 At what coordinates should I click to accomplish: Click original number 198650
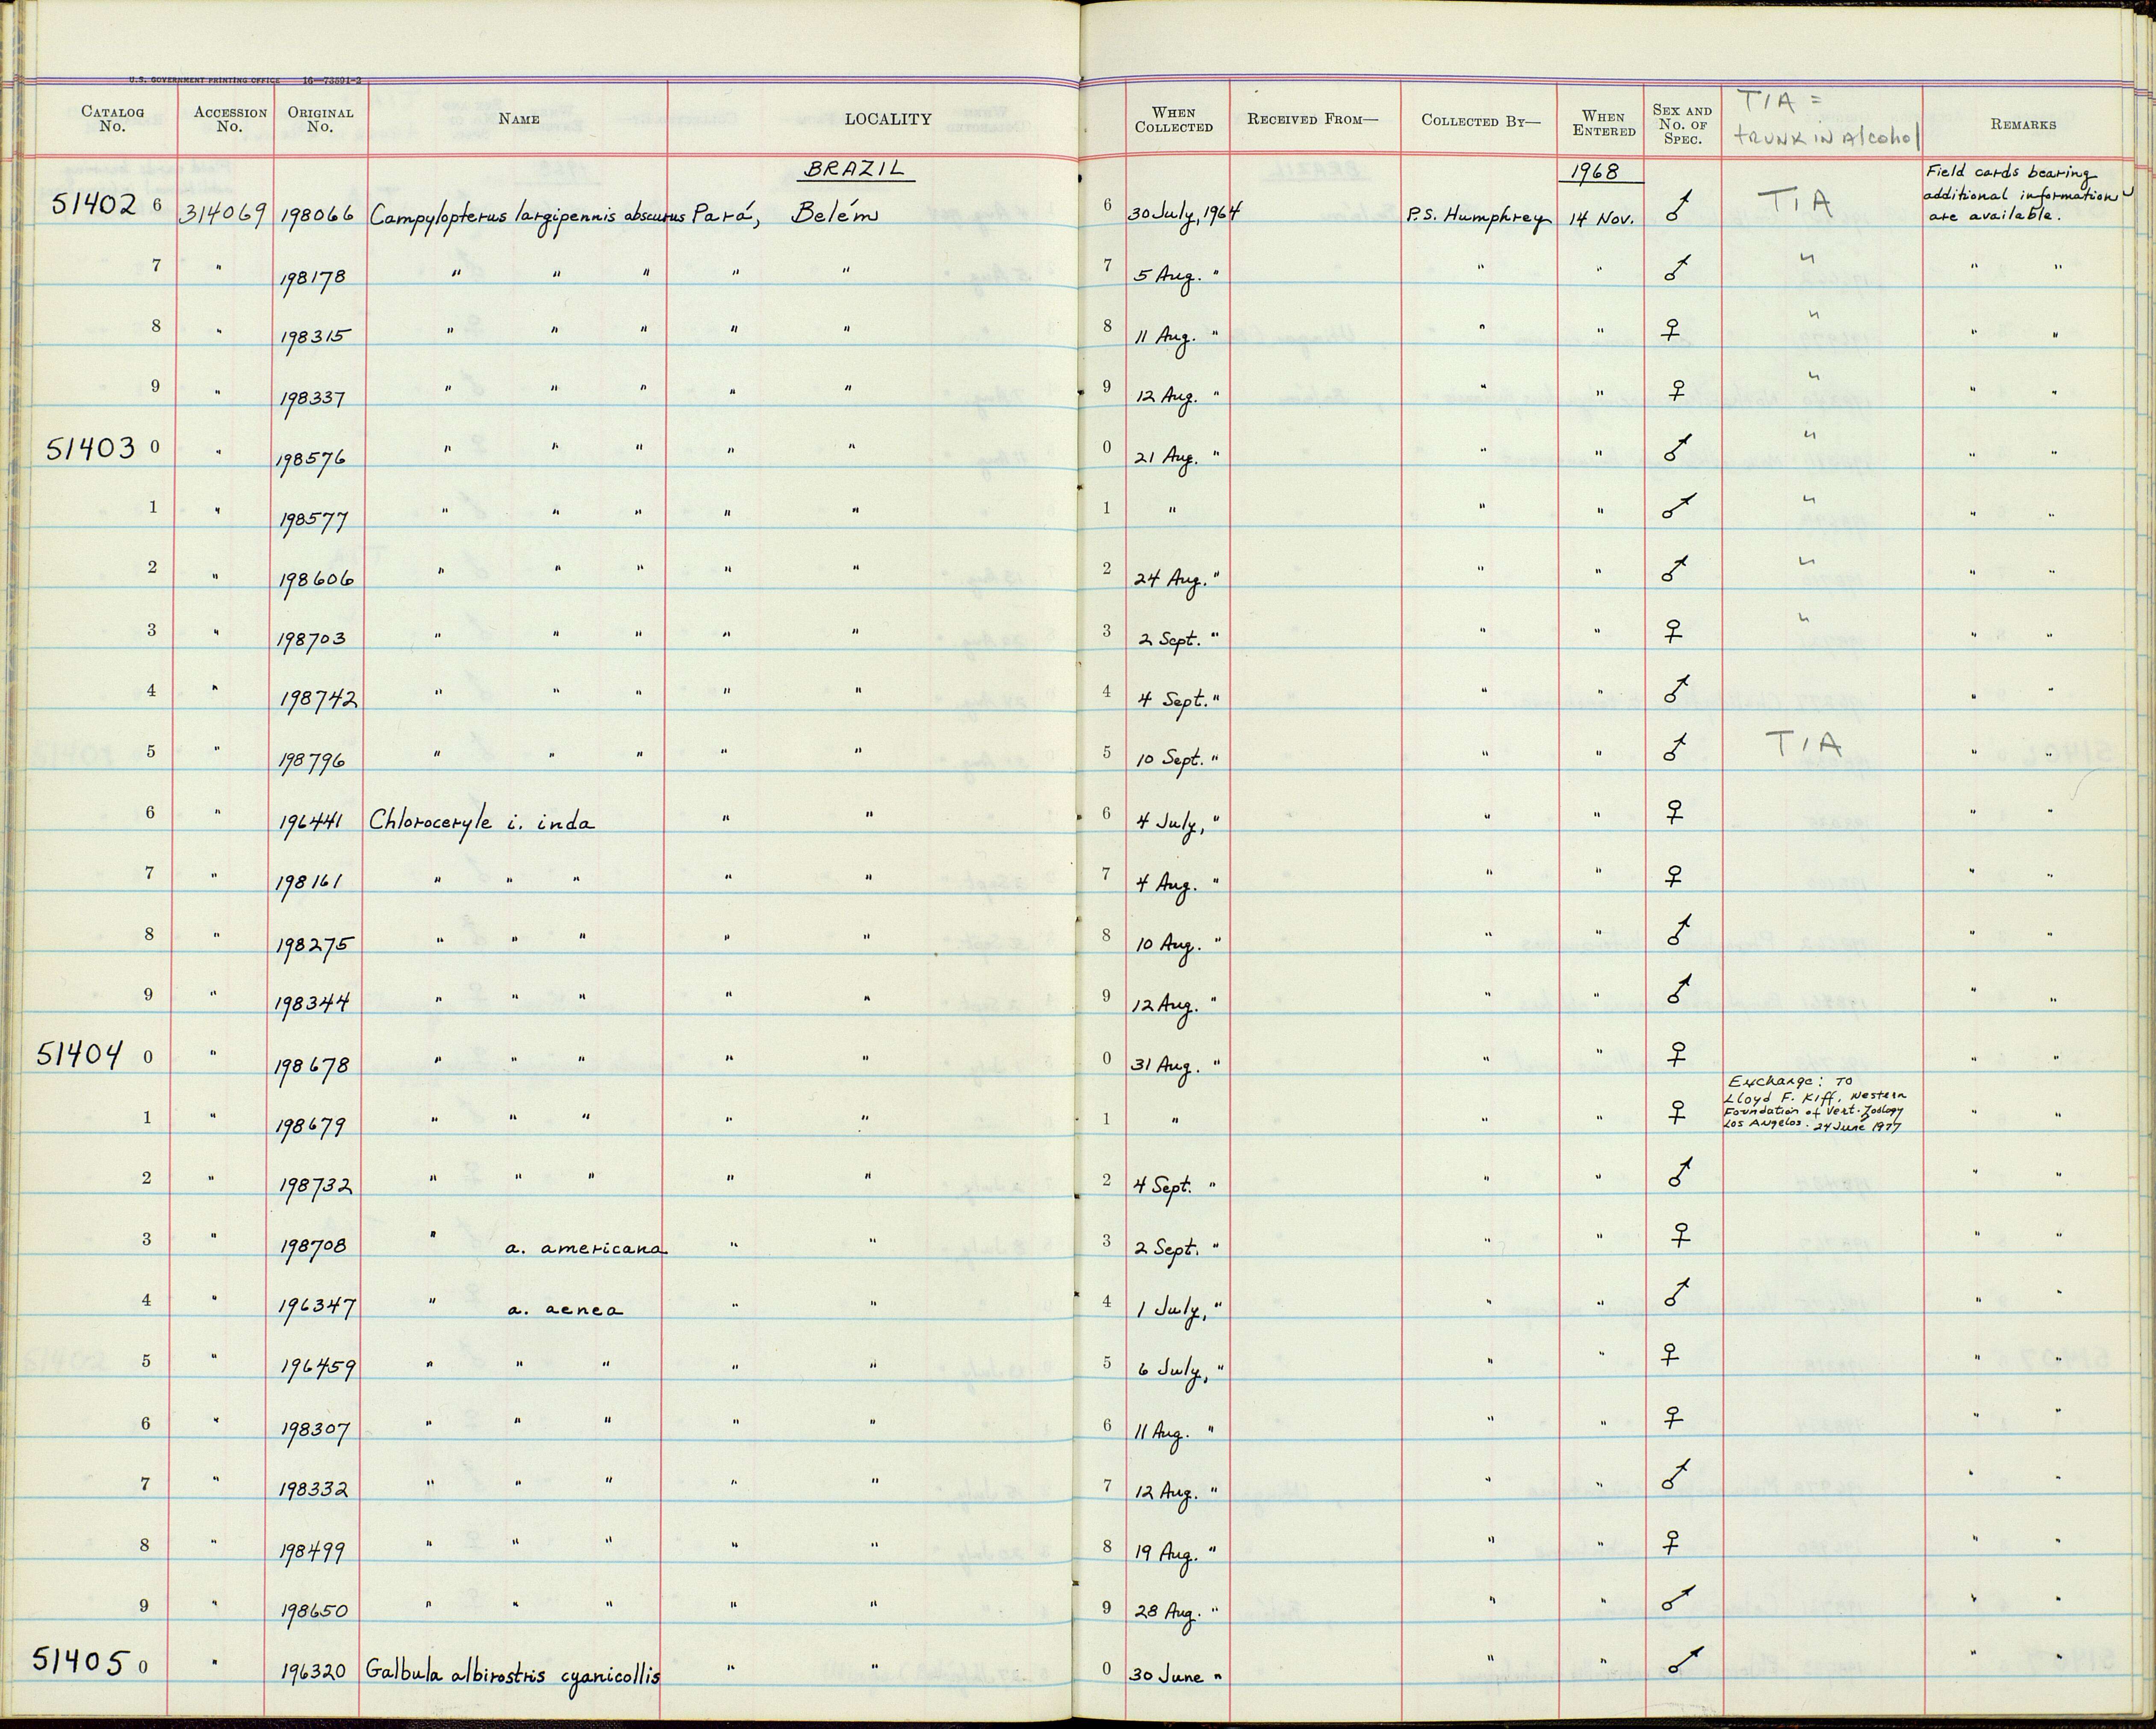(314, 1612)
